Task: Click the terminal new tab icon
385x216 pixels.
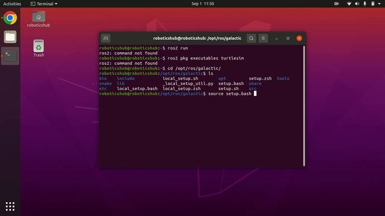Action: (106, 38)
